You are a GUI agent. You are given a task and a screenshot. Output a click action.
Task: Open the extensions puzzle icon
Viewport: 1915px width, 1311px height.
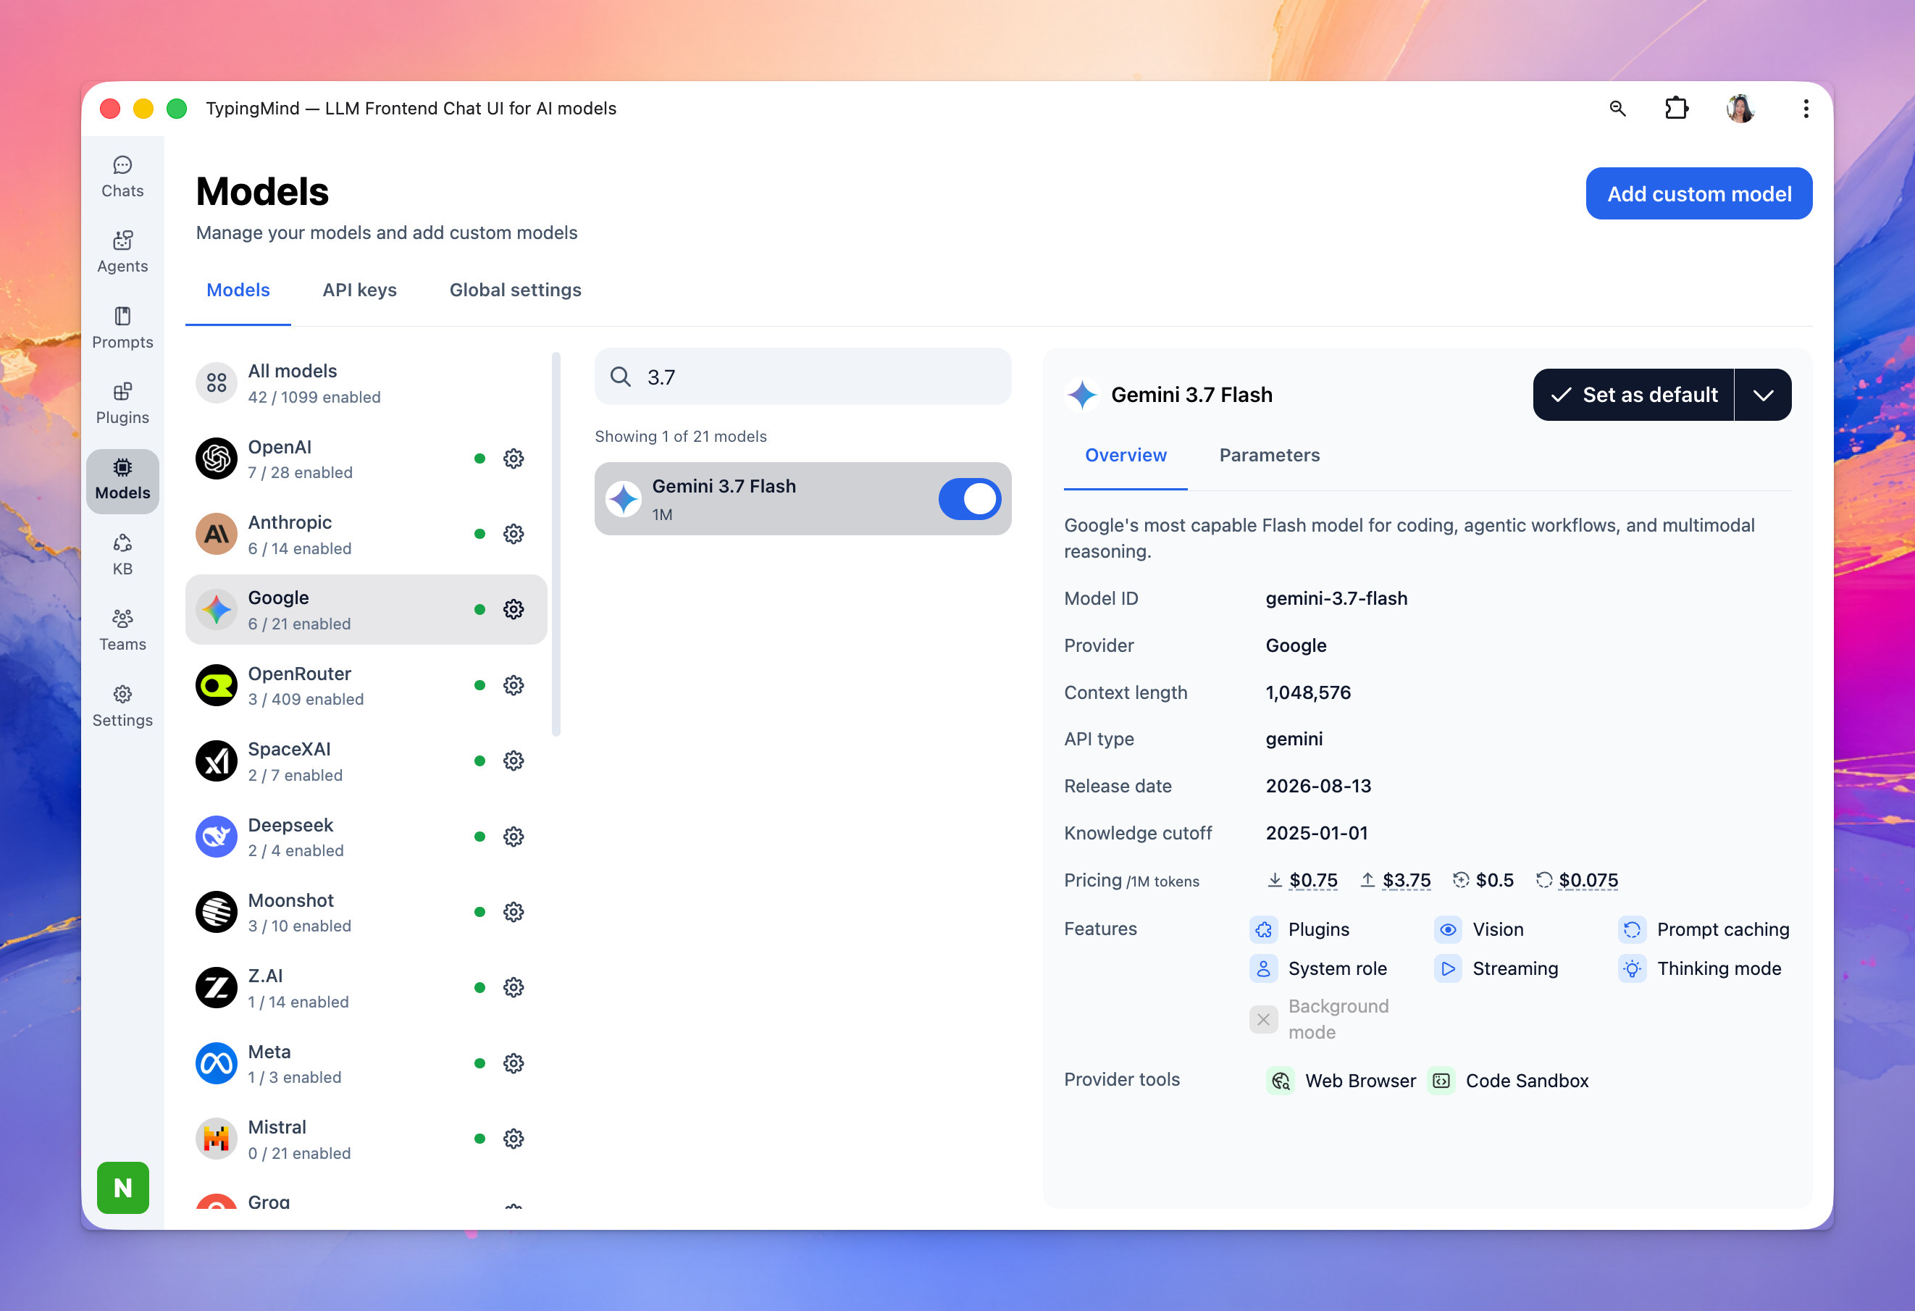[x=1676, y=109]
